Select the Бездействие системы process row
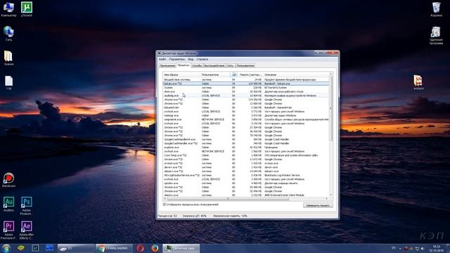This screenshot has width=450, height=253. pyautogui.click(x=246, y=79)
